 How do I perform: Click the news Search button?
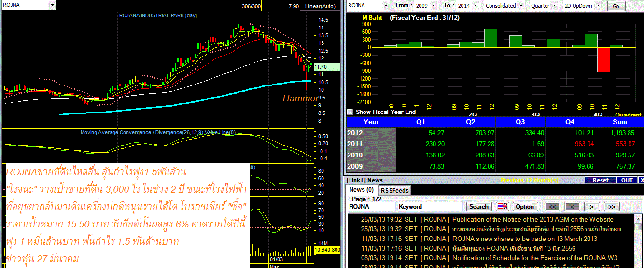point(478,206)
